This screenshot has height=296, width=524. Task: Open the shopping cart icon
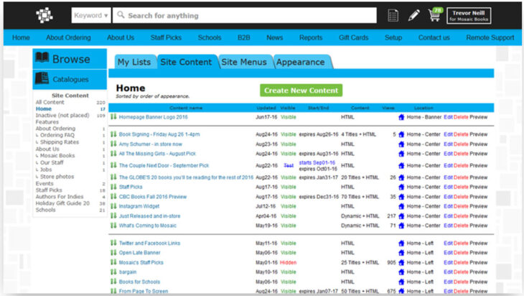click(x=436, y=15)
